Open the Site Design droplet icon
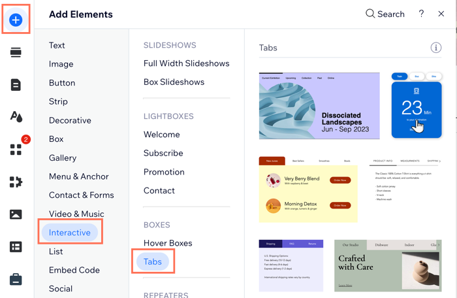 16,117
